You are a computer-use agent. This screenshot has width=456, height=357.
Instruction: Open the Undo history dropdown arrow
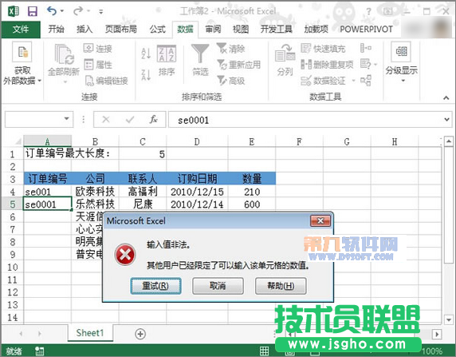point(62,11)
